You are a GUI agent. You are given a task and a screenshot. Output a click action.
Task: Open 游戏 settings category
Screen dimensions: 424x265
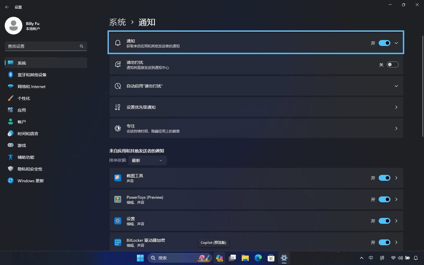pyautogui.click(x=46, y=145)
